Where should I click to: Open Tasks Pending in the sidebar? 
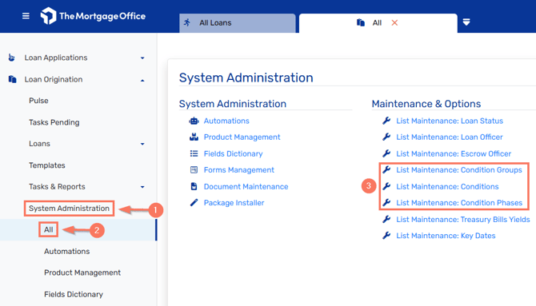(54, 122)
